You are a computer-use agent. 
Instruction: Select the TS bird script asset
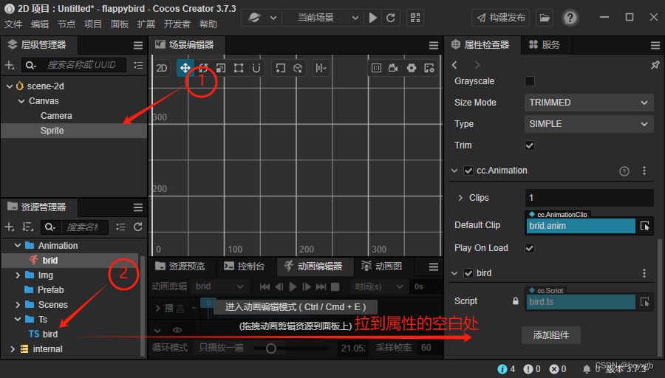tap(44, 334)
